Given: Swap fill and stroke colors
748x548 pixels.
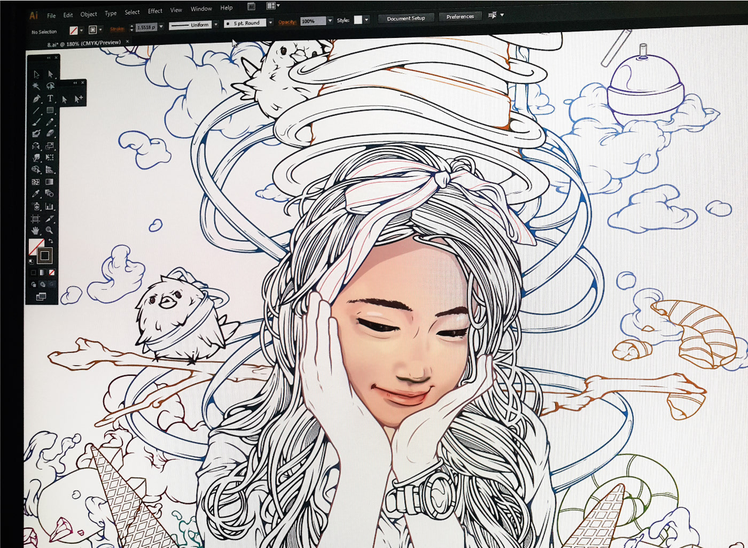Looking at the screenshot, I should [x=51, y=242].
